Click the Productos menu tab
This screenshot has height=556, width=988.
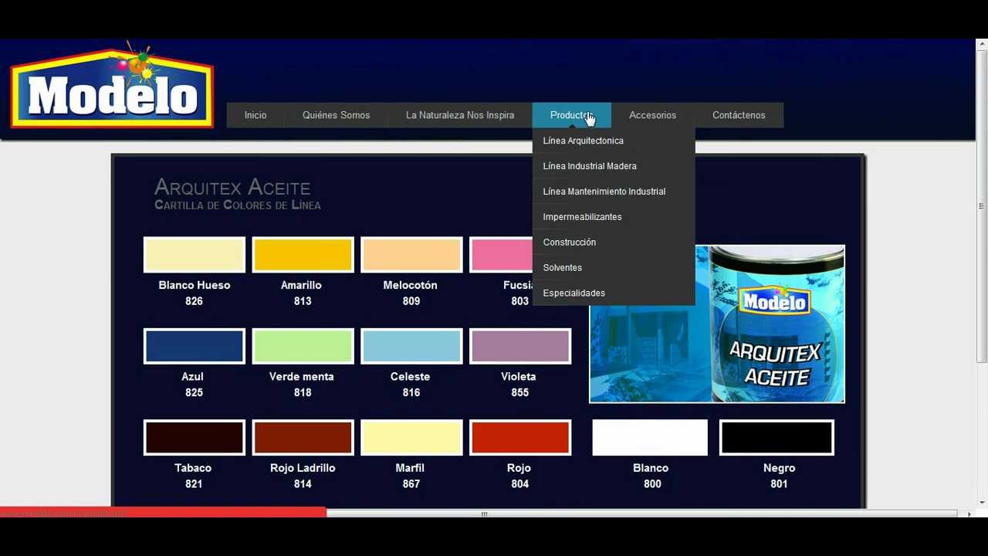click(x=572, y=115)
